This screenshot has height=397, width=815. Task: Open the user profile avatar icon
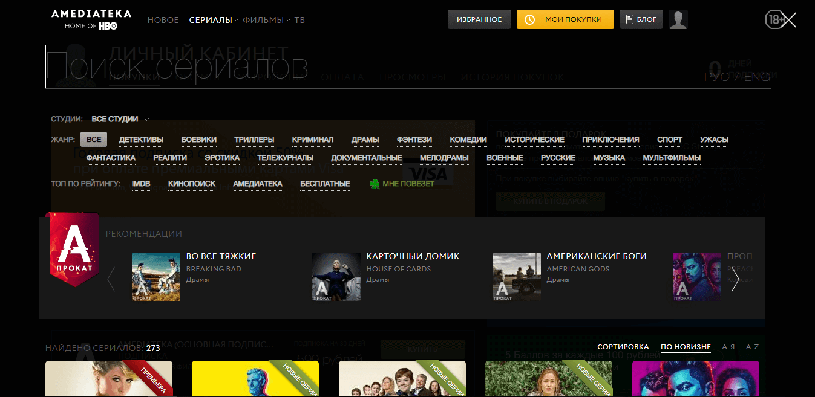[678, 19]
